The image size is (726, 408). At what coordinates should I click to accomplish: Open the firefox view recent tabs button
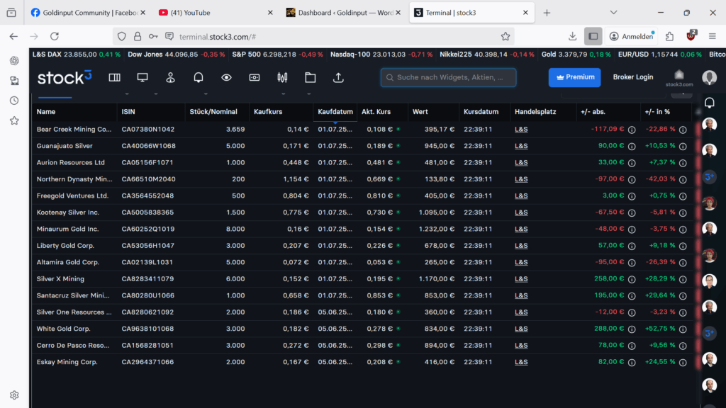[11, 13]
